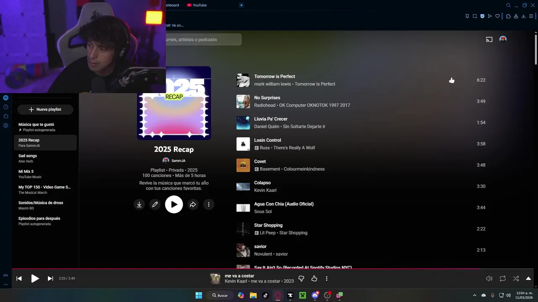Play the 2025 Recap playlist
This screenshot has height=302, width=538.
click(174, 205)
